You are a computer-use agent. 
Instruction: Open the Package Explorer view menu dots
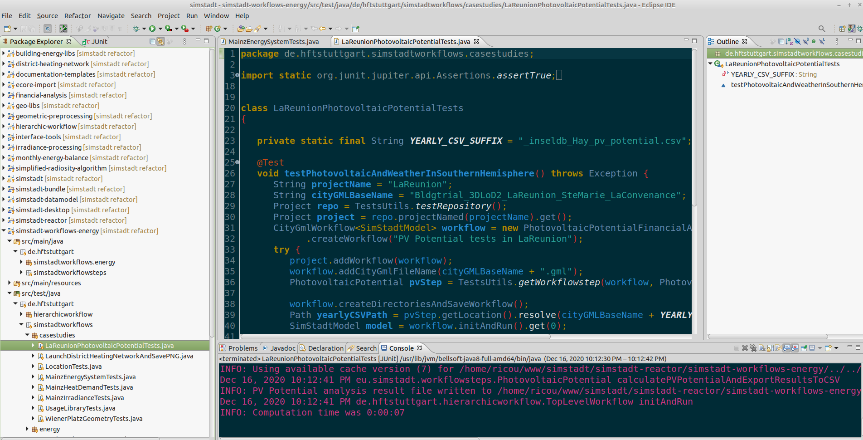click(184, 41)
